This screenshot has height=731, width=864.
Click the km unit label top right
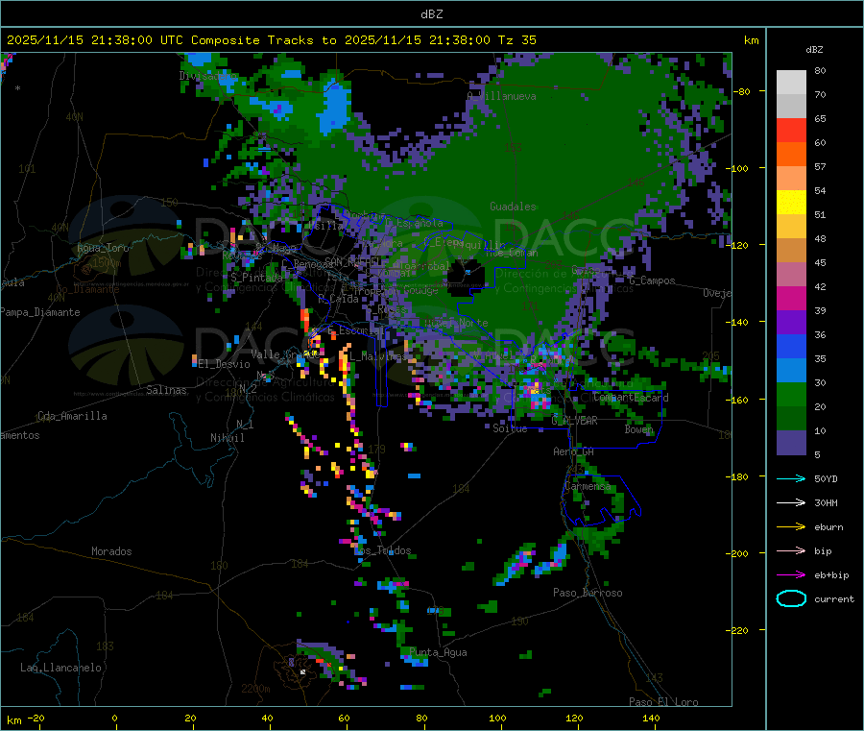[x=751, y=40]
